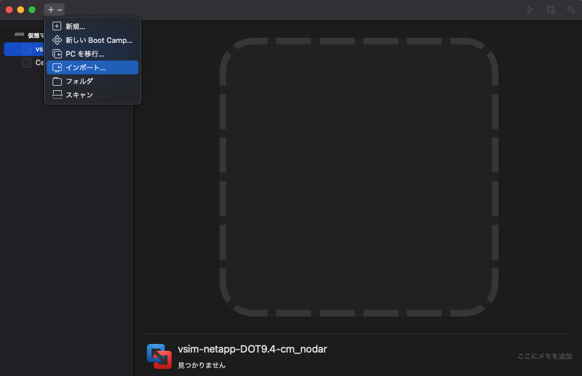Click the import arrow icon in menu
The image size is (582, 376).
(x=57, y=67)
